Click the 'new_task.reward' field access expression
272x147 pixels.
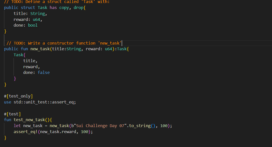(x=58, y=132)
